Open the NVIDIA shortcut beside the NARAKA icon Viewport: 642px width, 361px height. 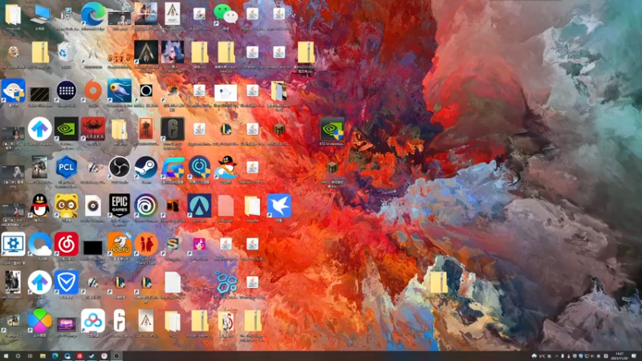coord(67,129)
